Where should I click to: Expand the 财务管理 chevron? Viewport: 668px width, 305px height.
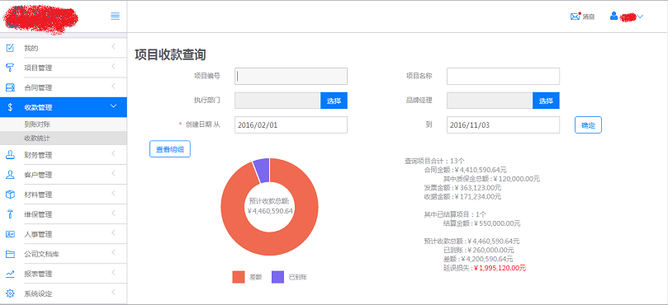(113, 153)
